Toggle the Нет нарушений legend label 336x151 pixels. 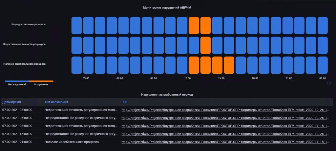[17, 84]
